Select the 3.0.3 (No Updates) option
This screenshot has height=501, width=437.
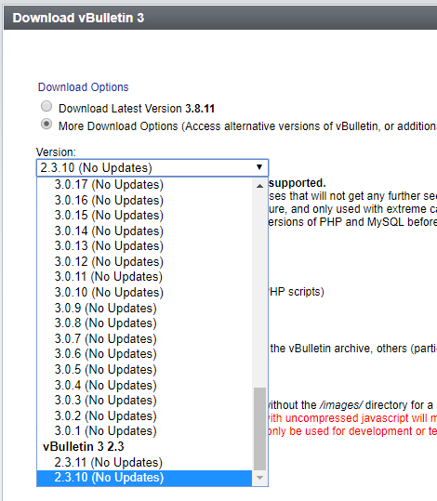point(144,400)
